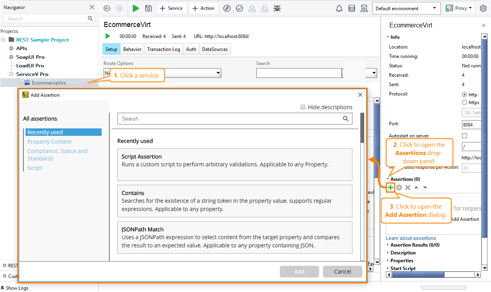Open the database cylinder icon

tap(352, 8)
